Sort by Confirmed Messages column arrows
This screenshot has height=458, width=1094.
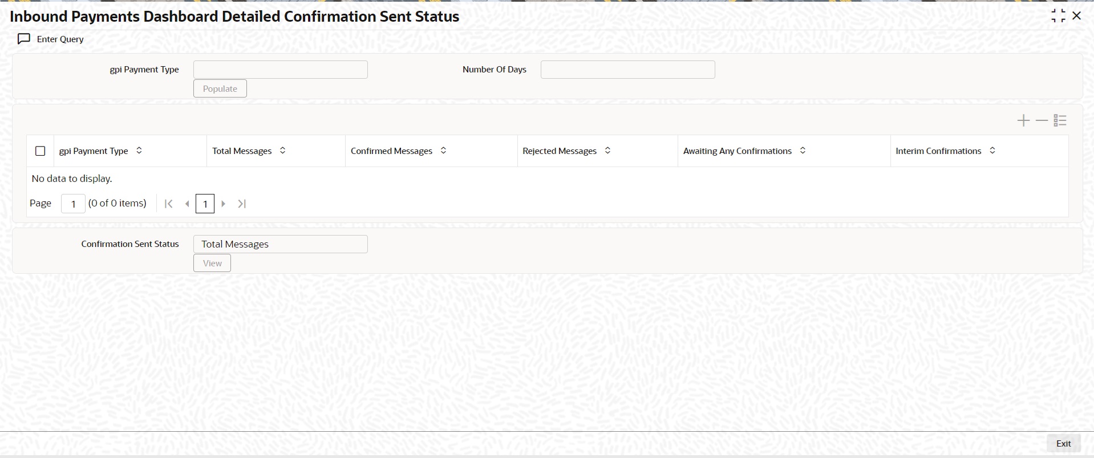[x=443, y=151]
